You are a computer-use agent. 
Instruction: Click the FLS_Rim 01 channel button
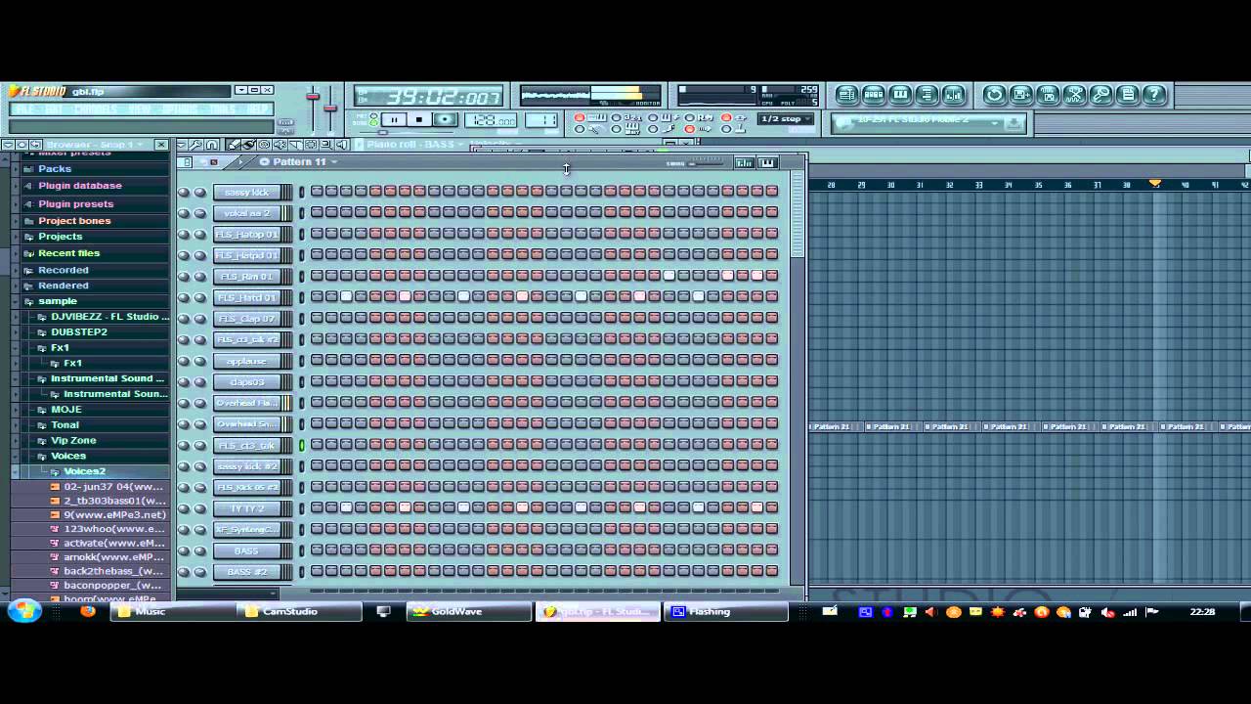point(246,277)
